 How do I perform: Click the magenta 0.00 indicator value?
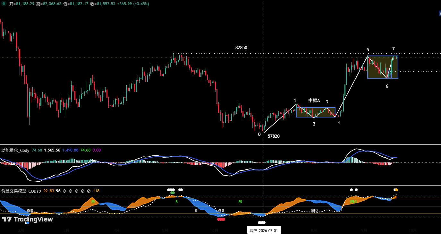(96, 150)
